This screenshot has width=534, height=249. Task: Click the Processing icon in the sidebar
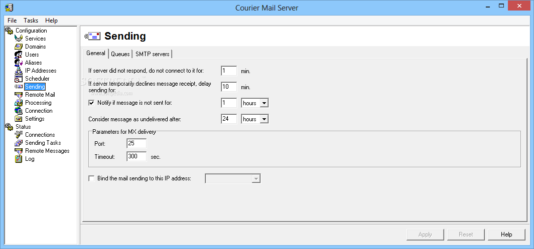pos(19,103)
